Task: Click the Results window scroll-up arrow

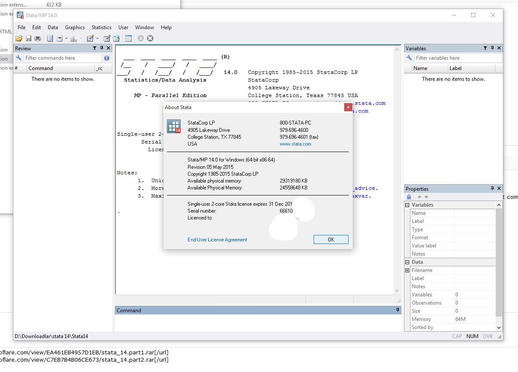Action: coord(398,49)
